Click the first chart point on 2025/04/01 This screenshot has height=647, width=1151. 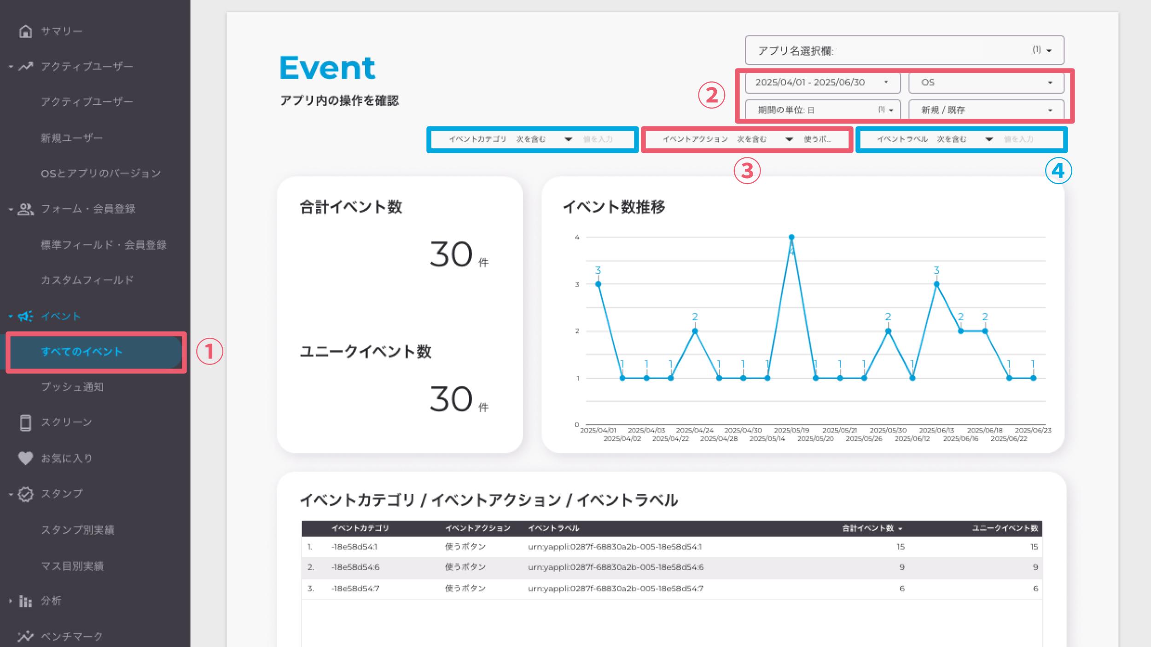[598, 284]
